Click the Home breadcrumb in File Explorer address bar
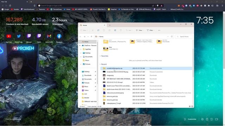The height and width of the screenshot is (126, 225). [x=101, y=37]
